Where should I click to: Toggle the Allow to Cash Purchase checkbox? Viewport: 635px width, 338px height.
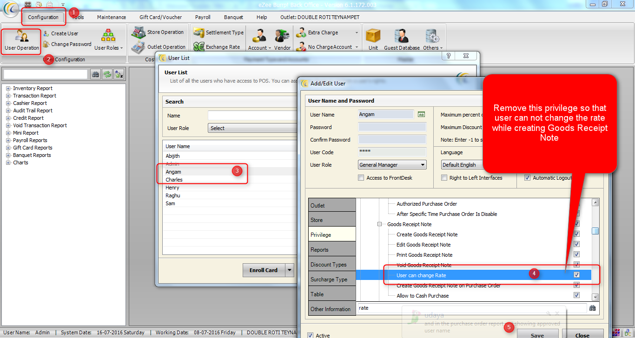[x=577, y=296]
